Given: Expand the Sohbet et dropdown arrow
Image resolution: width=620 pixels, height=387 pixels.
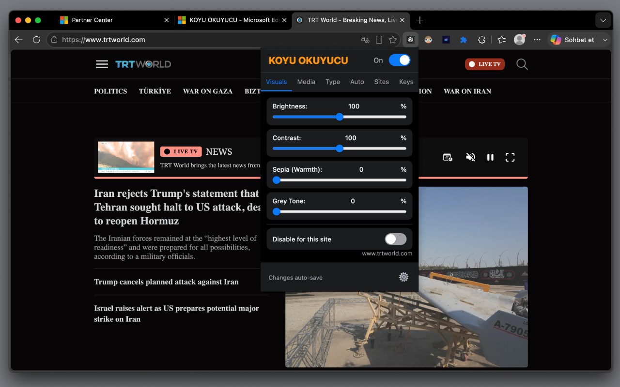Looking at the screenshot, I should (x=605, y=40).
